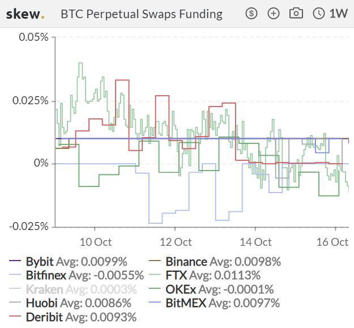The height and width of the screenshot is (328, 354).
Task: Re-enable the greyed-out Kraken legend entry
Action: click(73, 289)
